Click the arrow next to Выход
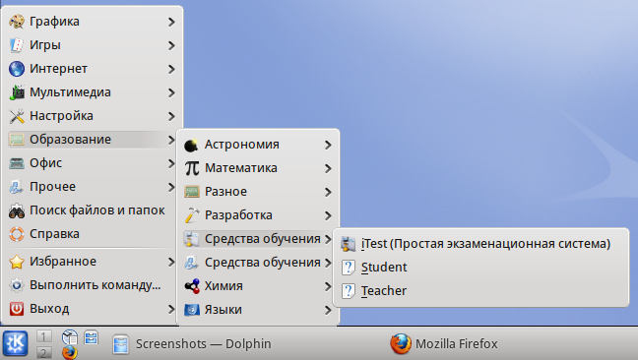This screenshot has height=360, width=638. pos(171,309)
